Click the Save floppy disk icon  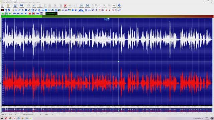[15, 6]
